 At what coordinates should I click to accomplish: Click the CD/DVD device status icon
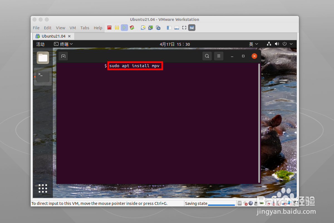245,203
